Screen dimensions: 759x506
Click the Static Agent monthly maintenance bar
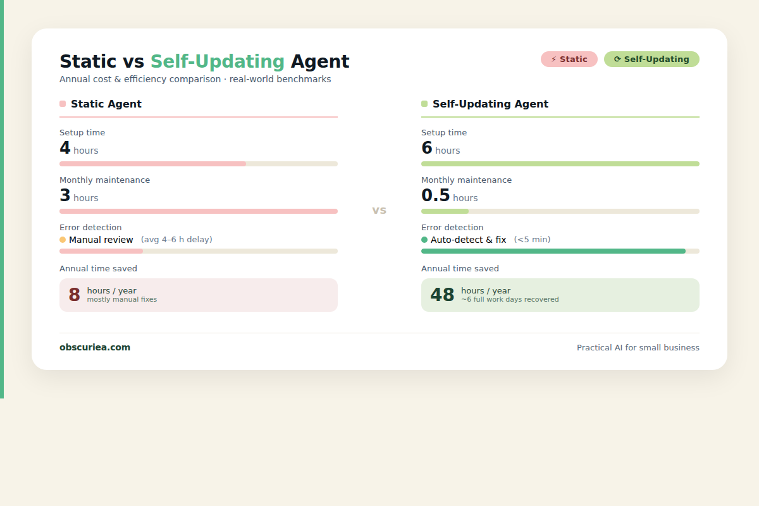point(199,211)
